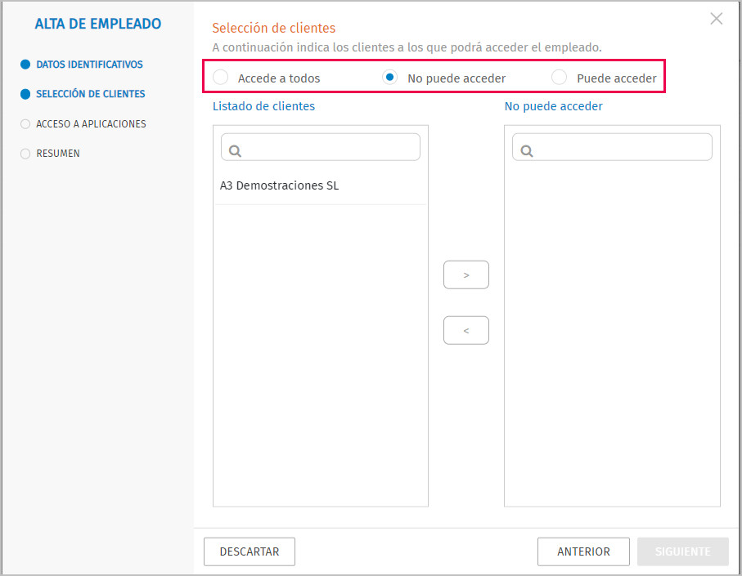Go to the Resumen step label
The height and width of the screenshot is (576, 742).
[x=58, y=154]
